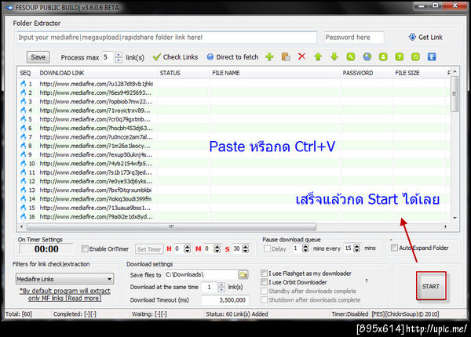Click the question mark next to Orbit Downloader
Screen dimensions: 471x337
point(366,281)
